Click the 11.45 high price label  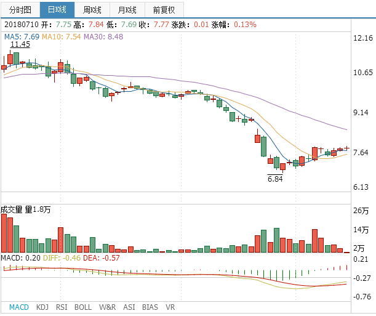(x=20, y=44)
